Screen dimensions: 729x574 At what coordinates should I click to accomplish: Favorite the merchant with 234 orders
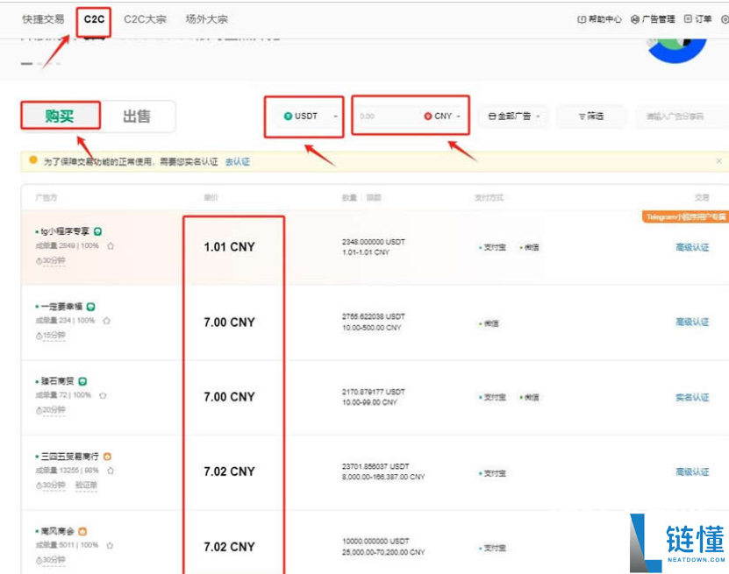(106, 321)
